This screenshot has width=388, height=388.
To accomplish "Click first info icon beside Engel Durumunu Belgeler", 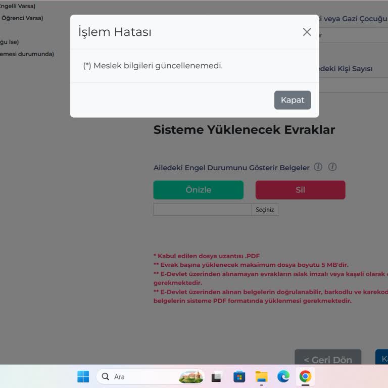I will coord(318,167).
